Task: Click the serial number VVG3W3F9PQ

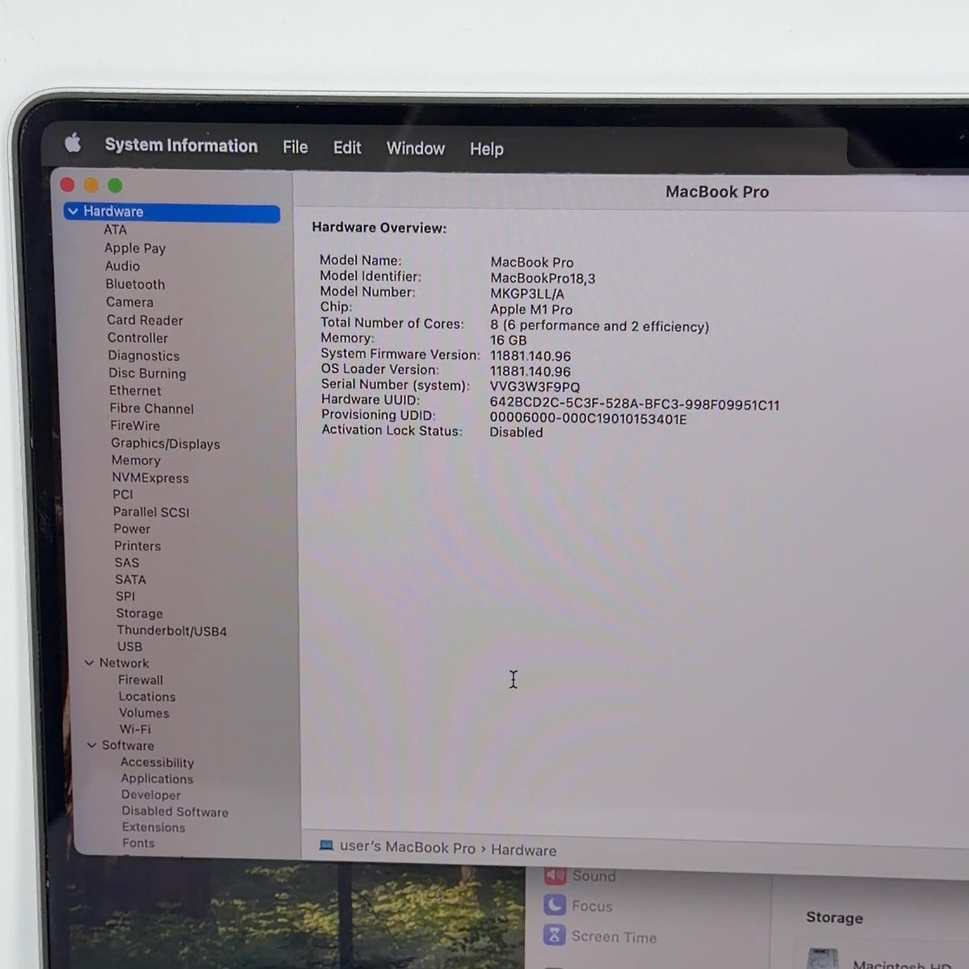Action: click(x=535, y=387)
